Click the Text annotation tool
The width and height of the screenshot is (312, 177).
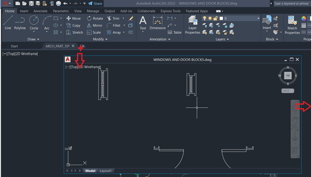coord(143,23)
